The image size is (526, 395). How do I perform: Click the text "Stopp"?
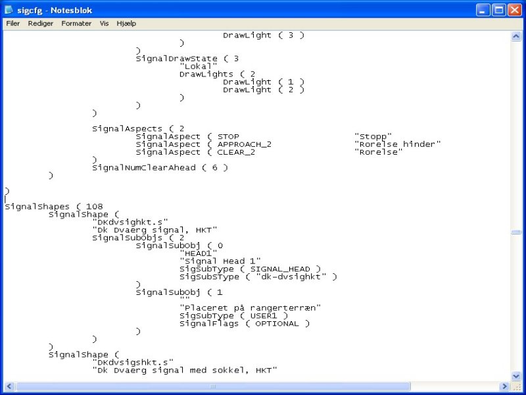pyautogui.click(x=373, y=136)
